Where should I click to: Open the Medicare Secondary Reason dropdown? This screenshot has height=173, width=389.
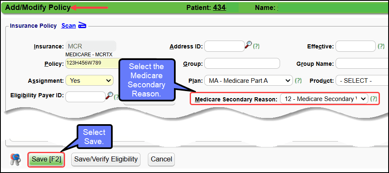point(324,99)
